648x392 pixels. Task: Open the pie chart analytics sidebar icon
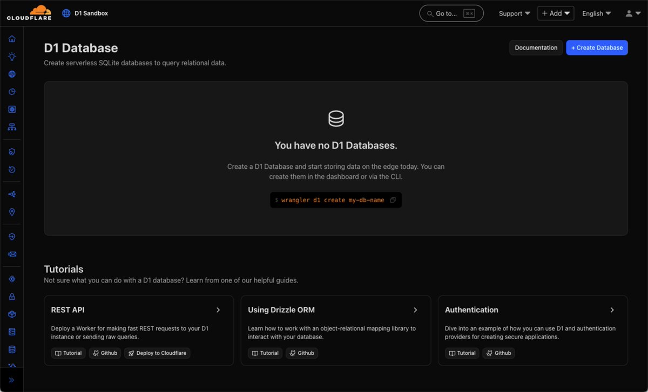pyautogui.click(x=12, y=92)
